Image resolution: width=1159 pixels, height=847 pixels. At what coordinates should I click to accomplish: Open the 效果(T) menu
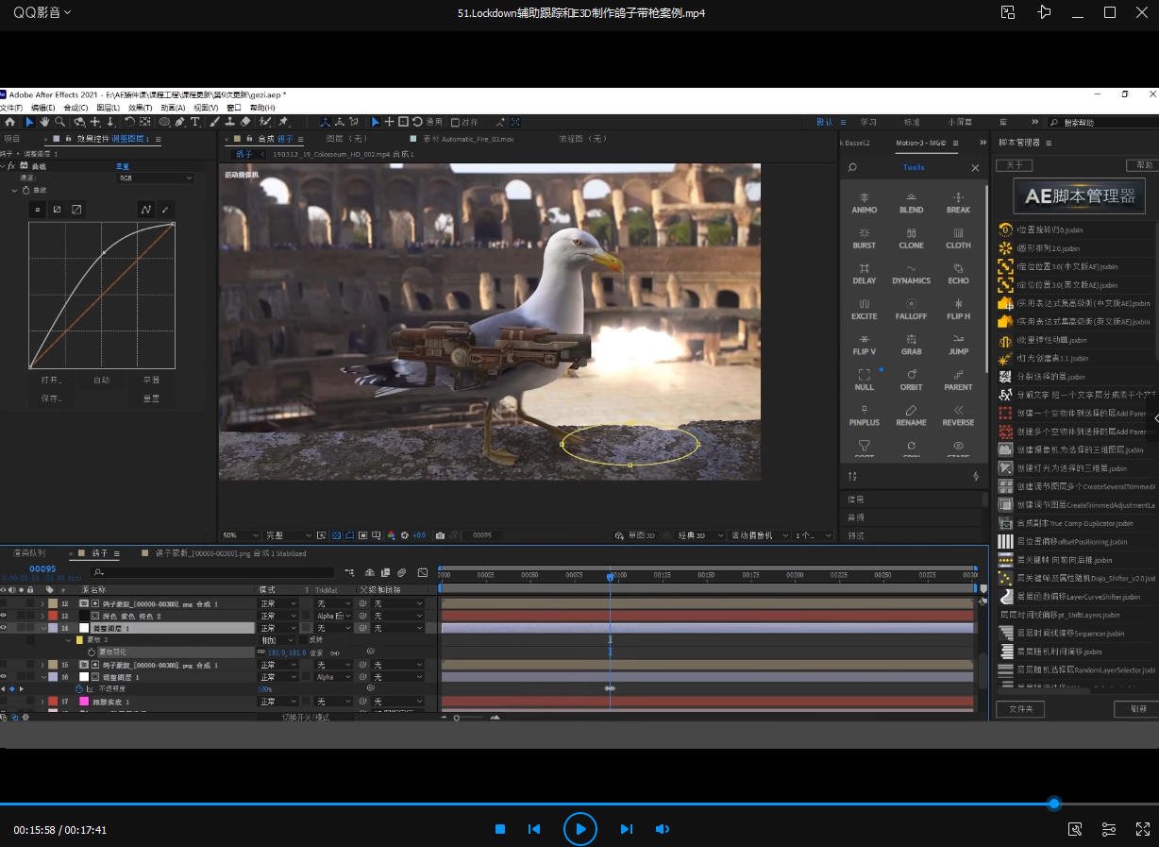click(141, 108)
